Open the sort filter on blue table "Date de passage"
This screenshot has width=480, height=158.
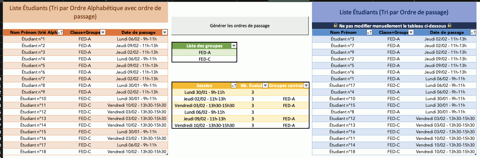pos(473,32)
